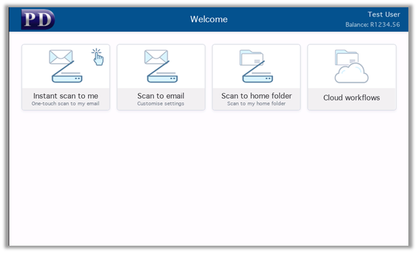Screen dimensions: 417x253
Task: Choose Scan to home folder label
Action: 256,96
